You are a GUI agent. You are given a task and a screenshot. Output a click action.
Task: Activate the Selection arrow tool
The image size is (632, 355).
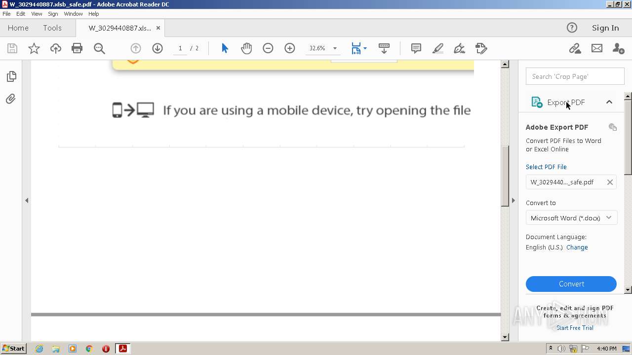tap(225, 48)
